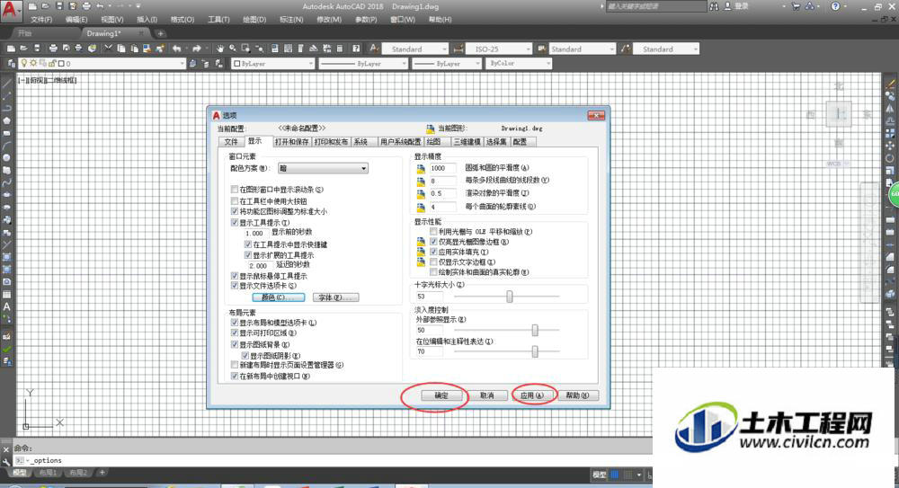899x488 pixels.
Task: Click the Make Object's Layer Current icon
Action: pos(192,63)
